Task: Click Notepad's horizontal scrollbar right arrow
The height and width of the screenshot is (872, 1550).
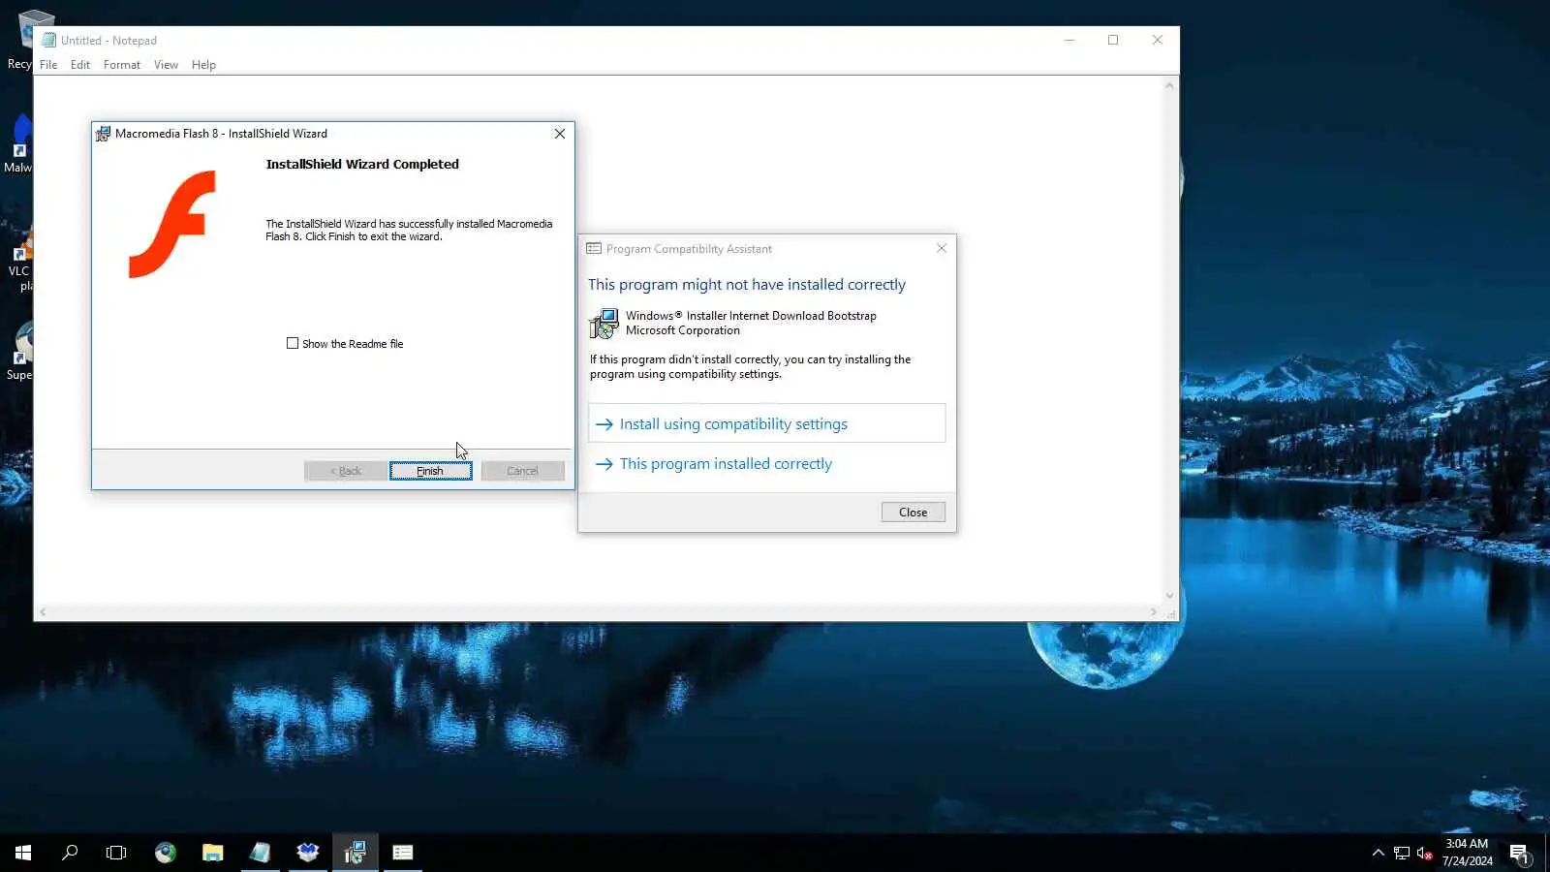Action: tap(1153, 612)
